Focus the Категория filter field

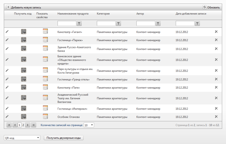[x=106, y=23]
